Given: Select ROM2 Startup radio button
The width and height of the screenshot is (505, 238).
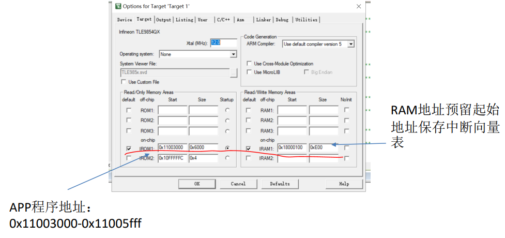Looking at the screenshot, I should [228, 121].
